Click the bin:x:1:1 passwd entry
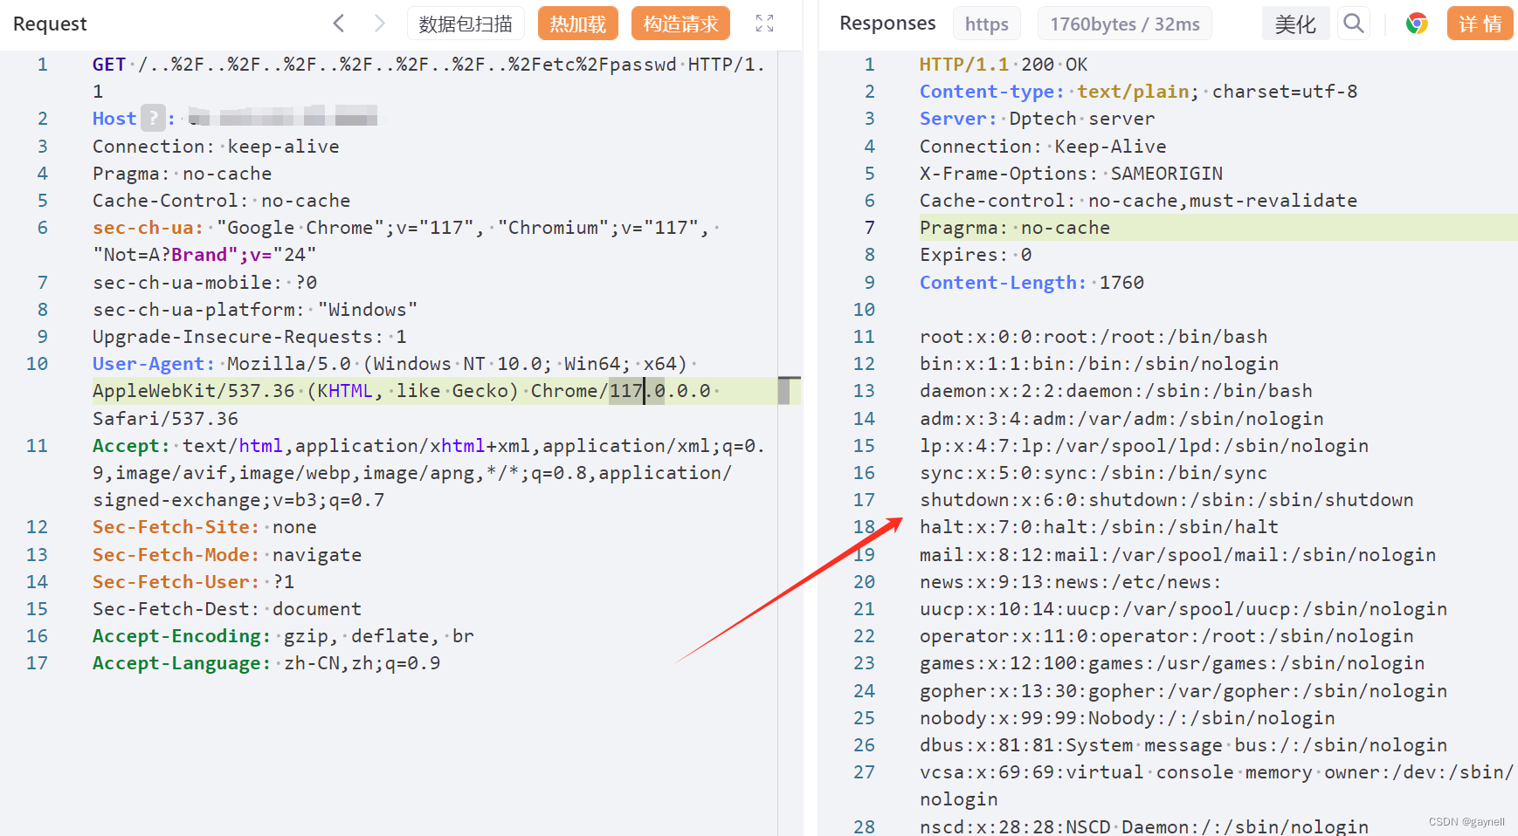The width and height of the screenshot is (1518, 836). point(1099,363)
